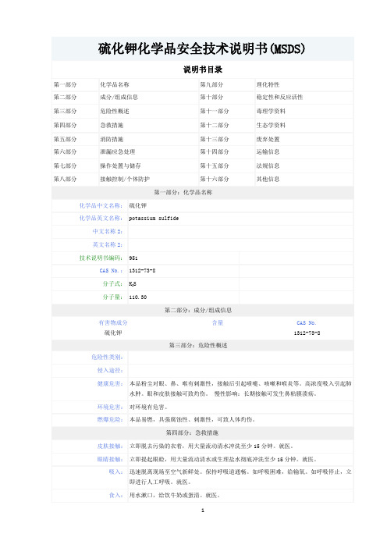
Task: Click the 第一部分 table of contents cell
Action: pos(65,84)
